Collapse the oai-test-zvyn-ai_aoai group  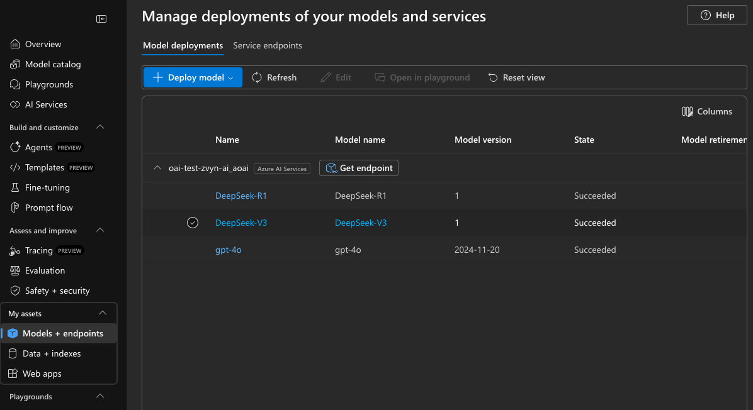pyautogui.click(x=157, y=168)
